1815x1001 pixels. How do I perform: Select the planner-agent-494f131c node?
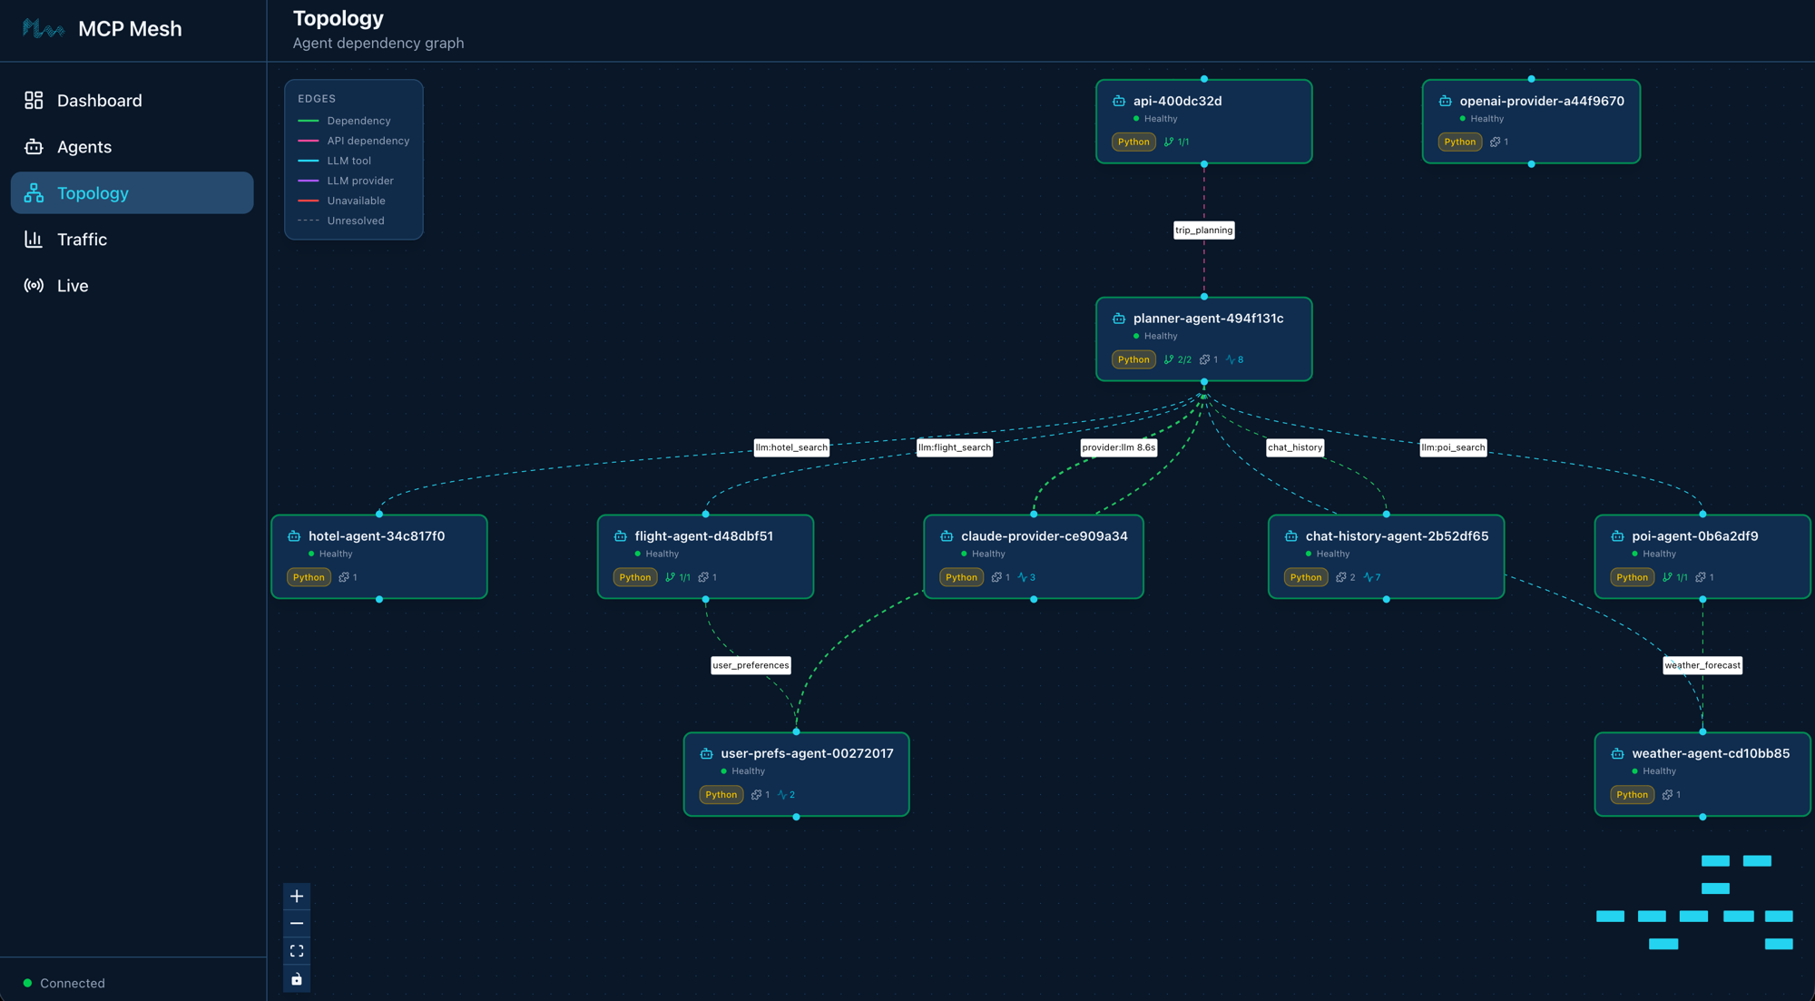(x=1204, y=339)
